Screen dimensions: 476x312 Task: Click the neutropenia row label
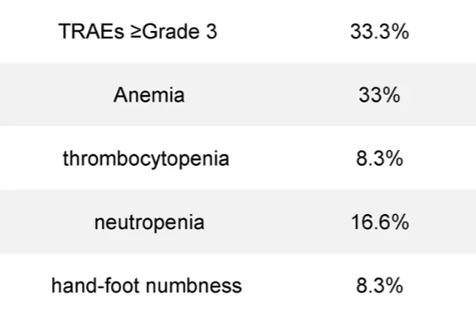pos(149,223)
